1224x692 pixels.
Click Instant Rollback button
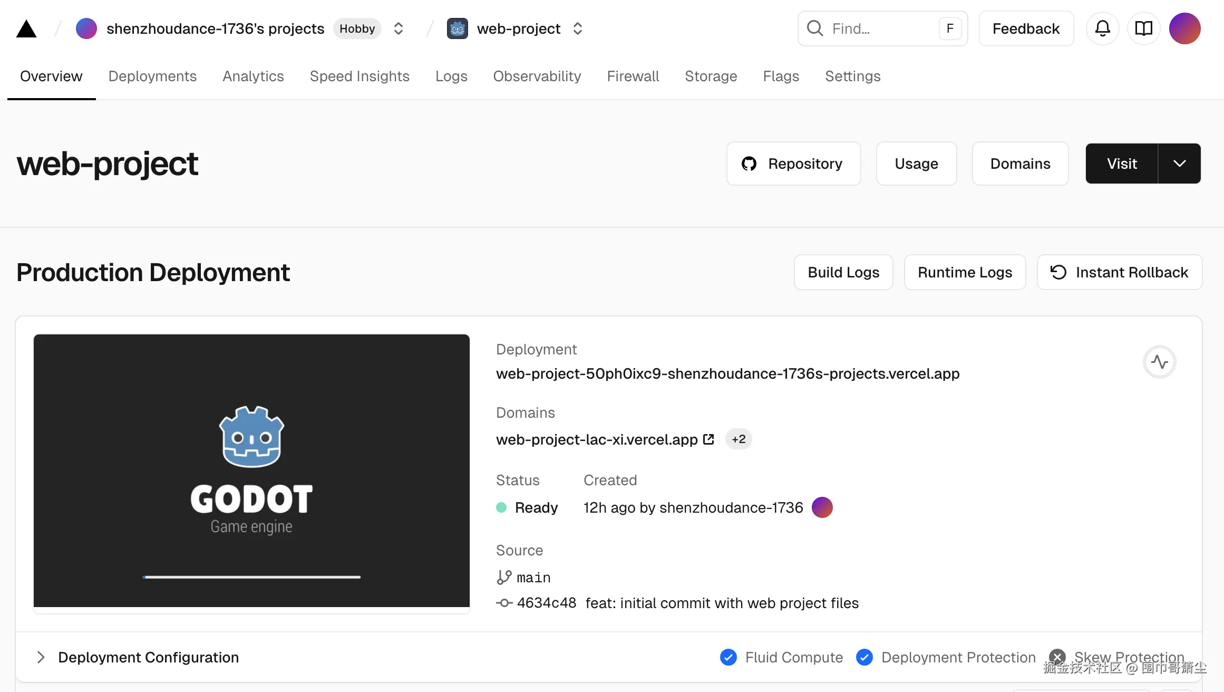(x=1119, y=272)
